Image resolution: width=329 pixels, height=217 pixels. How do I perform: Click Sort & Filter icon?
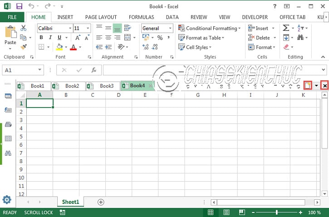(x=300, y=28)
